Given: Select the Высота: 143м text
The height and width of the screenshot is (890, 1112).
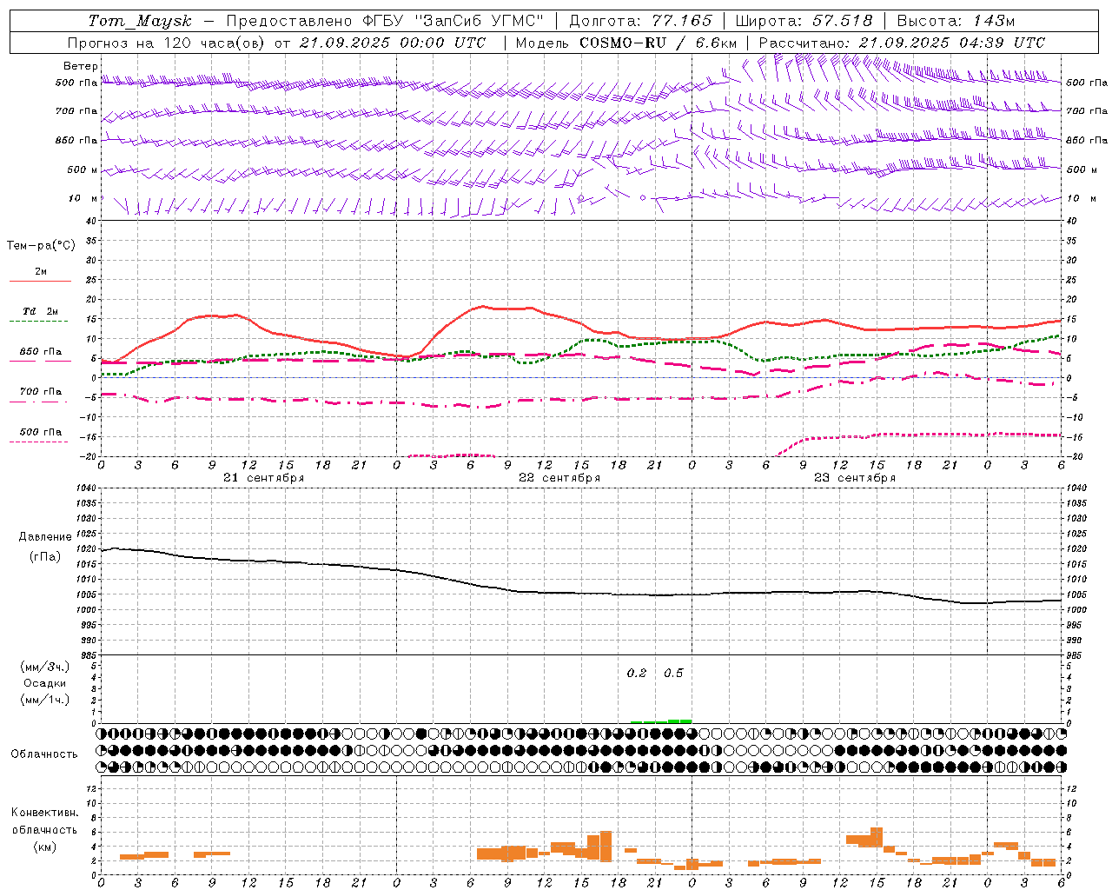Looking at the screenshot, I should click(956, 21).
